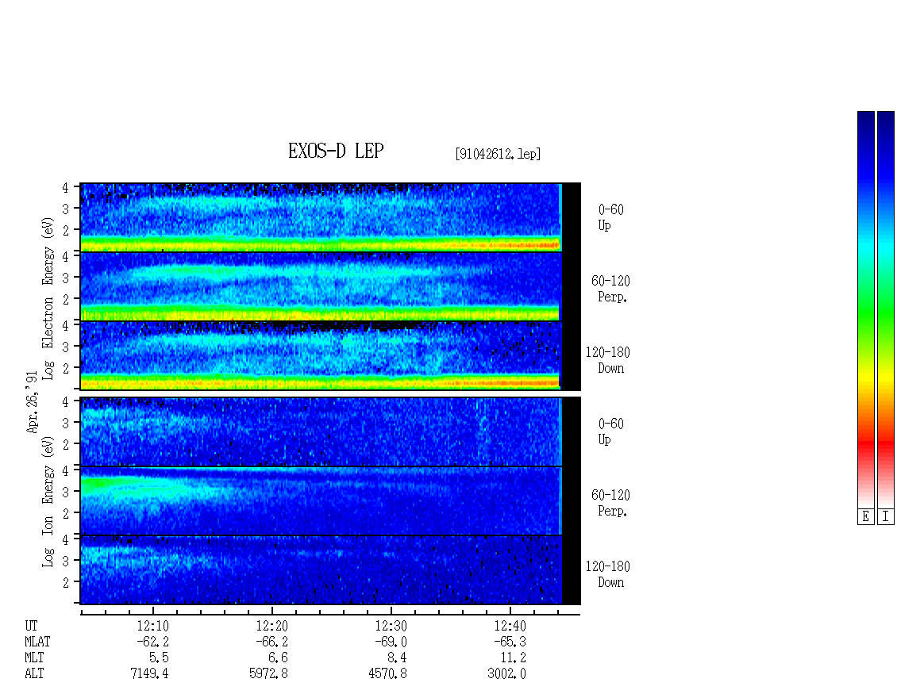Click the ion color scale bar above I
This screenshot has width=897, height=694.
[886, 309]
